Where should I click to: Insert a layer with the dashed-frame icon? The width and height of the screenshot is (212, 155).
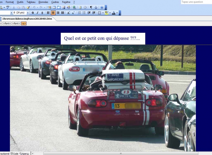click(59, 7)
